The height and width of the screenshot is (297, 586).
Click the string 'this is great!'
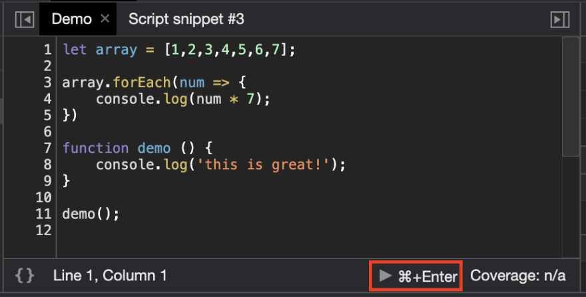(x=263, y=165)
